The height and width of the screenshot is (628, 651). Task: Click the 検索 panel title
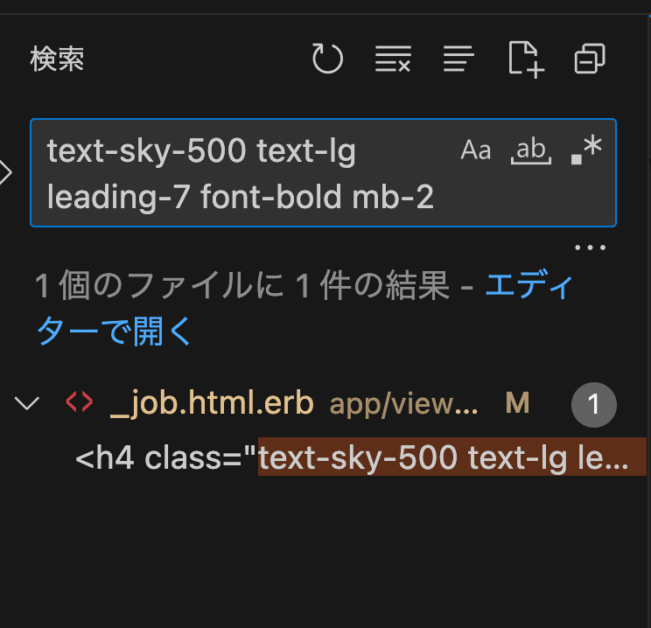click(57, 59)
